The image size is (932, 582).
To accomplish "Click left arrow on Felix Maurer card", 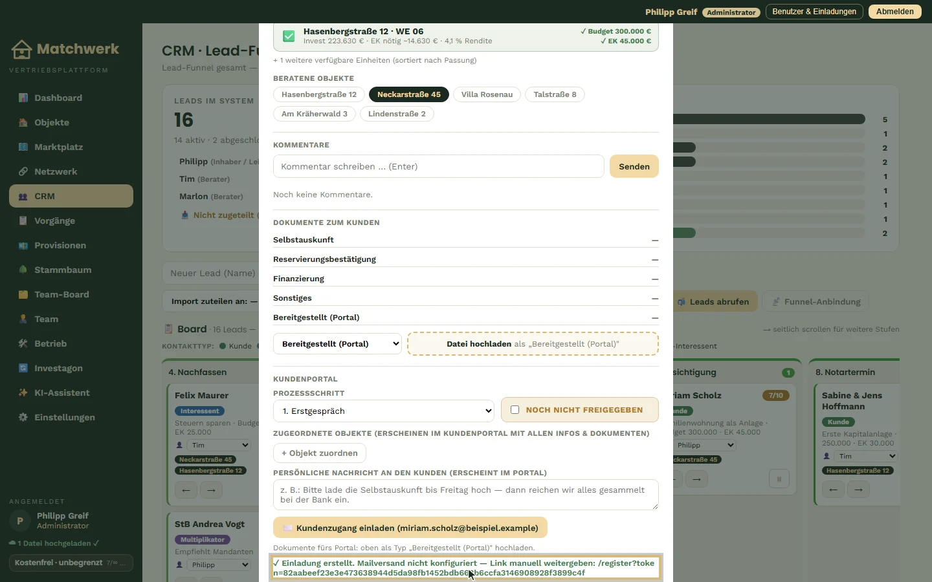I will click(186, 490).
